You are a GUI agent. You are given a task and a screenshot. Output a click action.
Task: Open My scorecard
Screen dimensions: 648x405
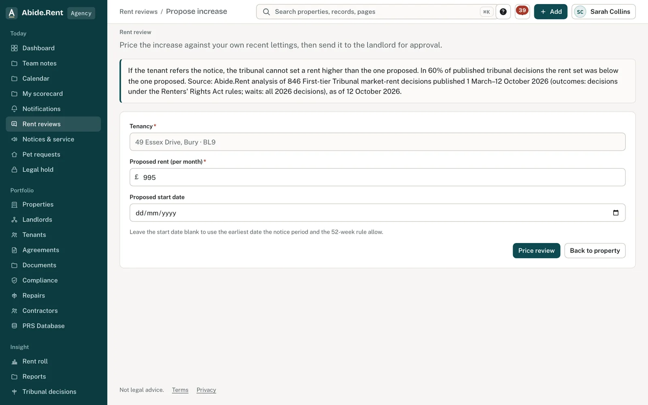tap(53, 94)
